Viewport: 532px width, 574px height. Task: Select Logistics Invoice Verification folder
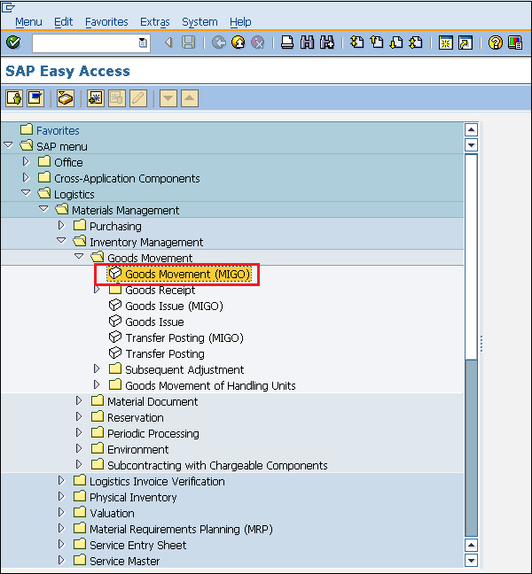click(x=157, y=481)
